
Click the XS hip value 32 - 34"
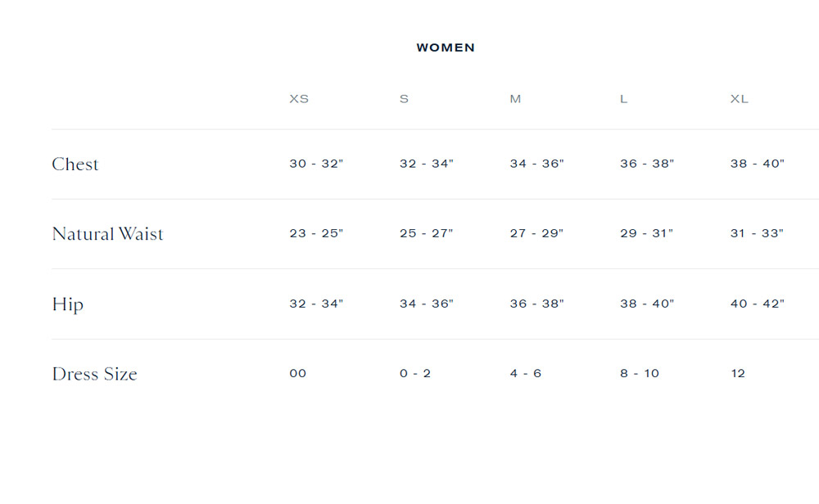(x=316, y=304)
